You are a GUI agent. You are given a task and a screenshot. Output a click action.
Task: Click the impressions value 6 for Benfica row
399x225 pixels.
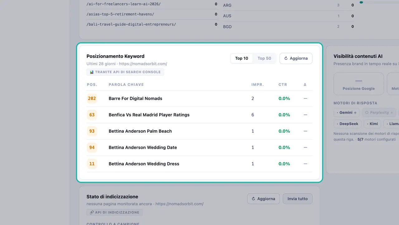click(253, 115)
